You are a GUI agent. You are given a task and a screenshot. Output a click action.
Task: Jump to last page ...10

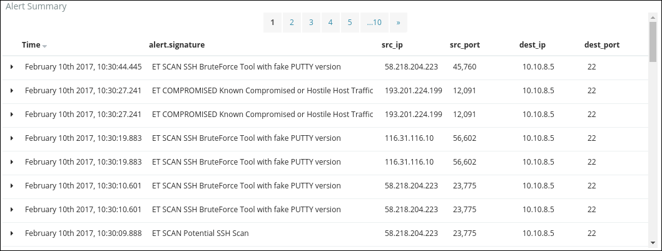coord(374,23)
